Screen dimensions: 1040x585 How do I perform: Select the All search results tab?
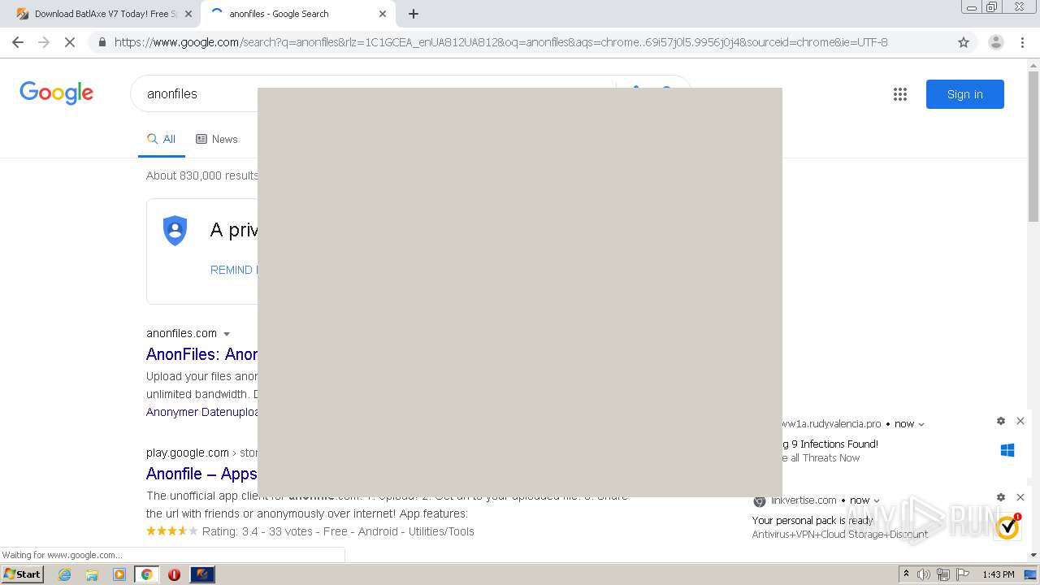click(161, 140)
